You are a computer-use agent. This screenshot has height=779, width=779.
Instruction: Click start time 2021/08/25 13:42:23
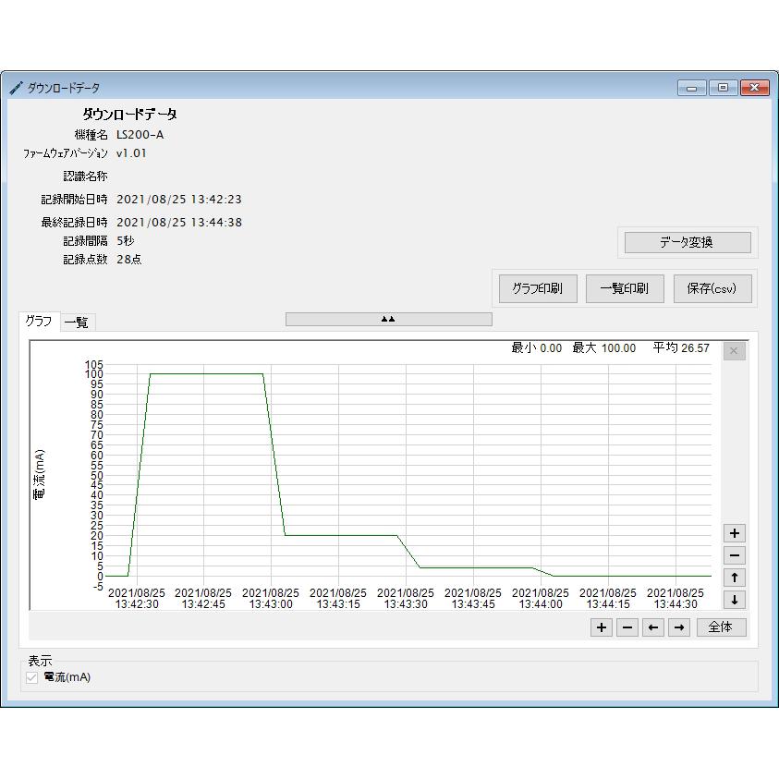[x=179, y=200]
